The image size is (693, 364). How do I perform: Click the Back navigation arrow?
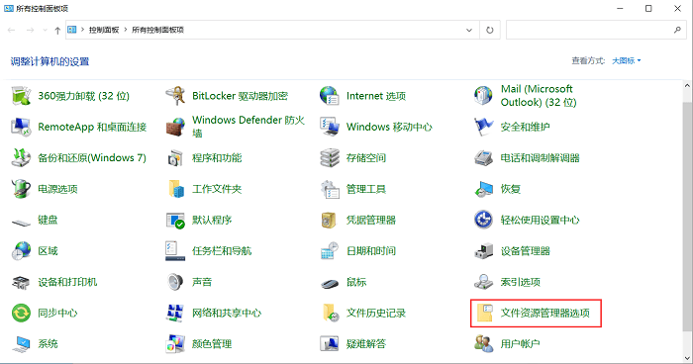pos(12,30)
